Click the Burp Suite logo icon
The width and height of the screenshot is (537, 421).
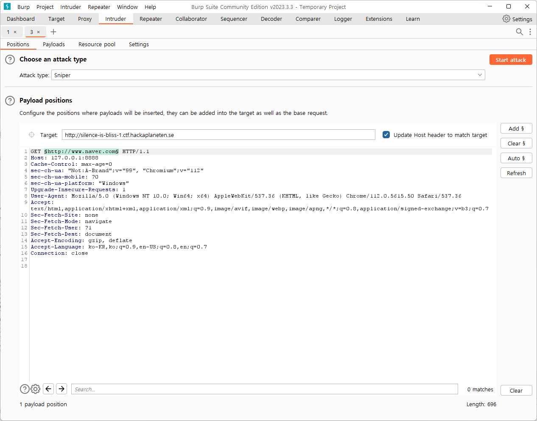7,7
